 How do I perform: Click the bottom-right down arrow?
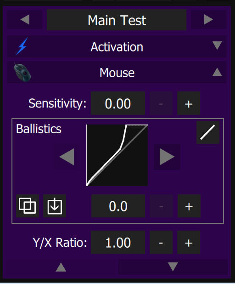173,267
